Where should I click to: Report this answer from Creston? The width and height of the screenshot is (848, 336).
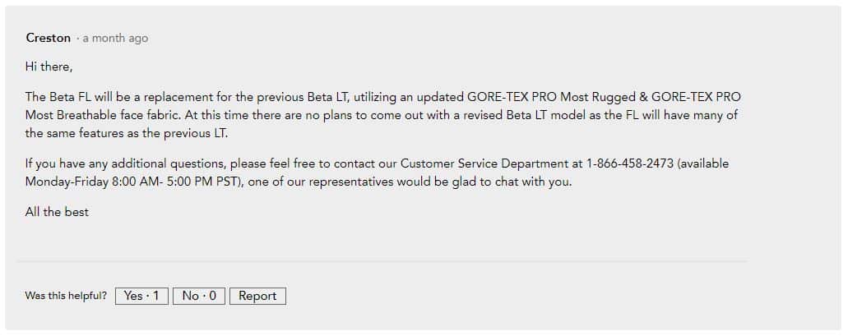257,296
